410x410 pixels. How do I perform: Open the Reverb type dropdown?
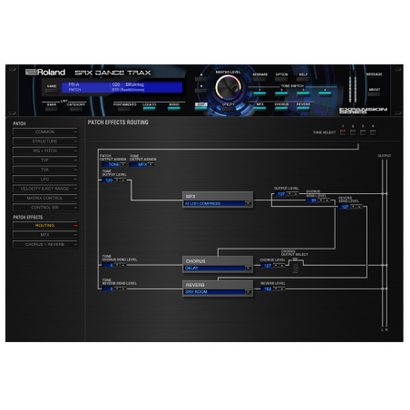[248, 292]
